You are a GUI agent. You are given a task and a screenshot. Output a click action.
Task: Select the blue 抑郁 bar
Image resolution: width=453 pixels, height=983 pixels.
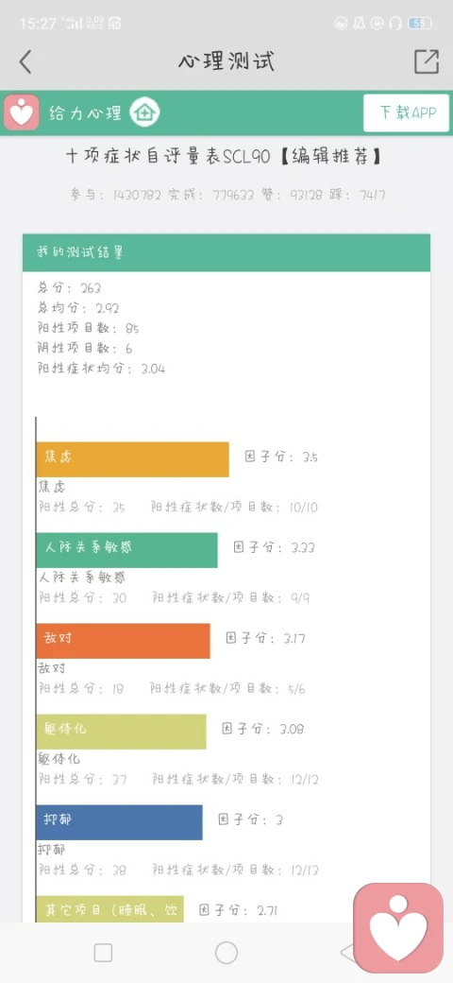120,822
